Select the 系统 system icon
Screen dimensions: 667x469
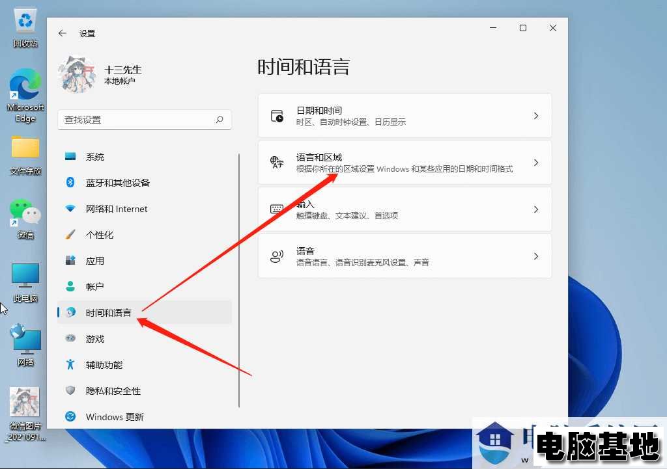(x=70, y=157)
